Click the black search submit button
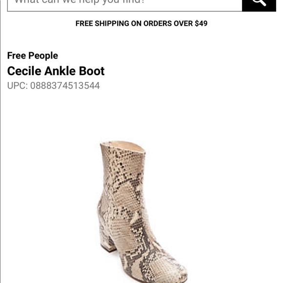 point(259,5)
